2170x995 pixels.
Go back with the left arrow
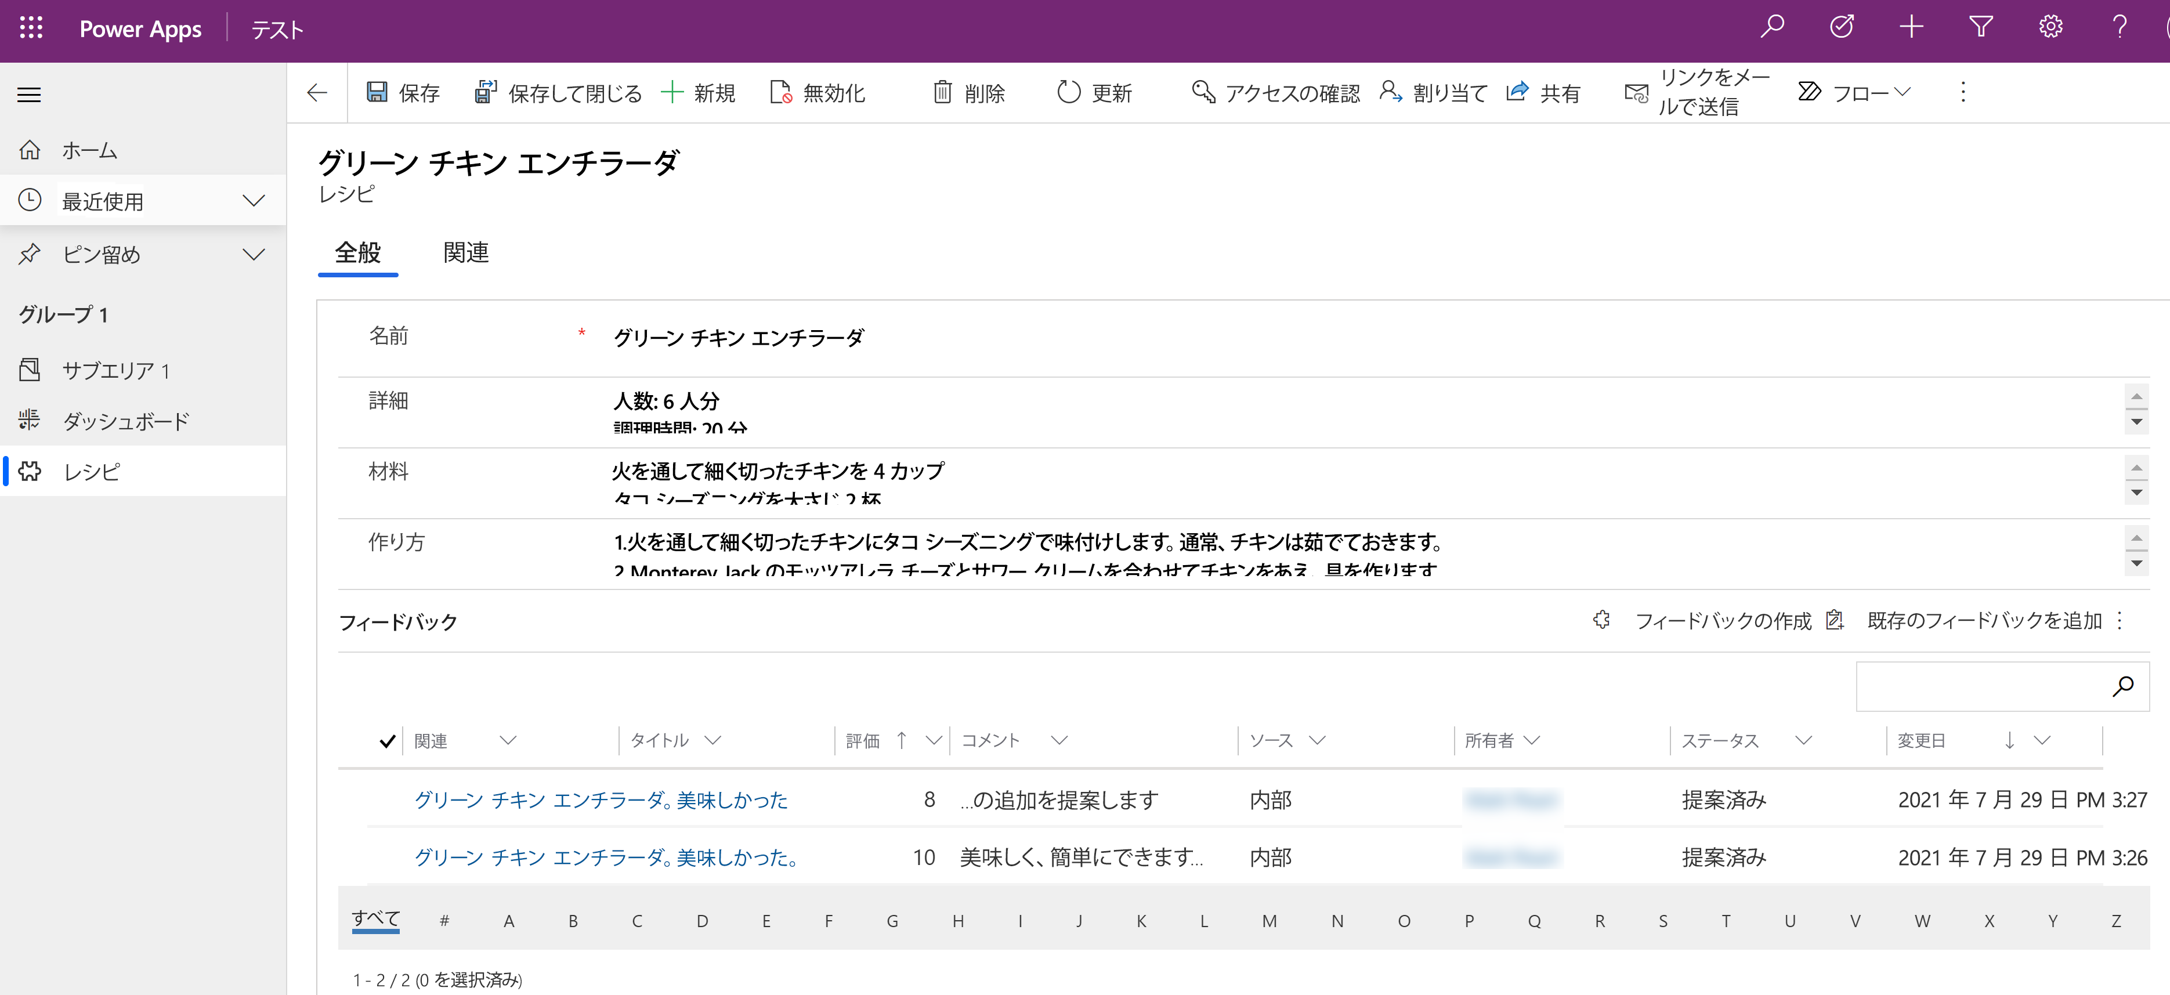pyautogui.click(x=317, y=93)
